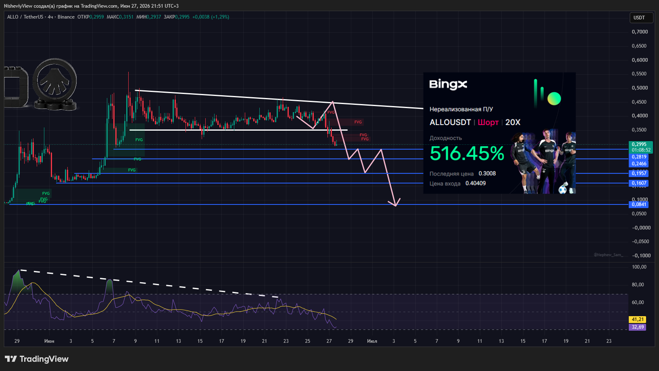
Task: Click the 0,5000 price axis value
Action: [x=640, y=88]
